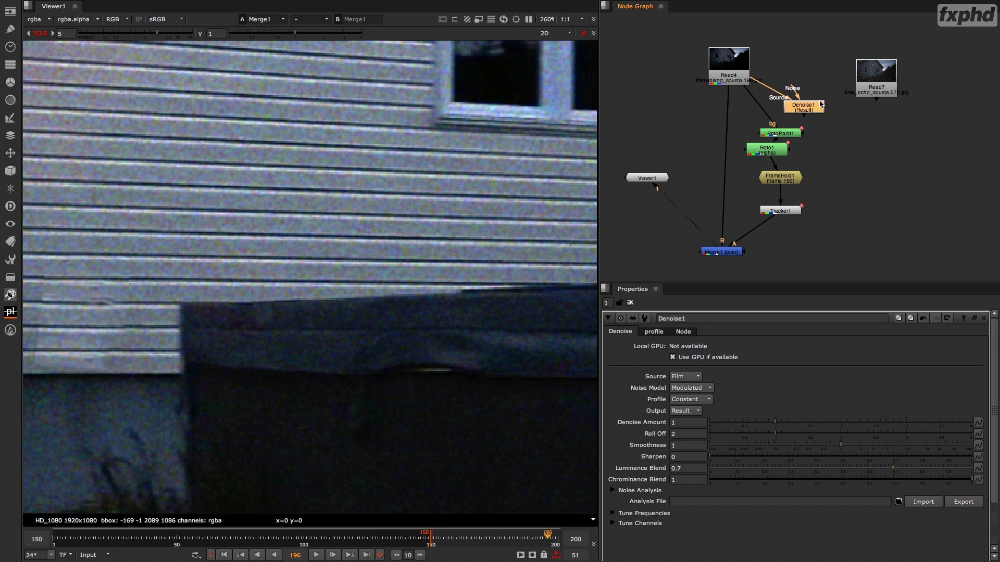The height and width of the screenshot is (562, 1000).
Task: Click the Merge nodes layers icon
Action: (10, 135)
